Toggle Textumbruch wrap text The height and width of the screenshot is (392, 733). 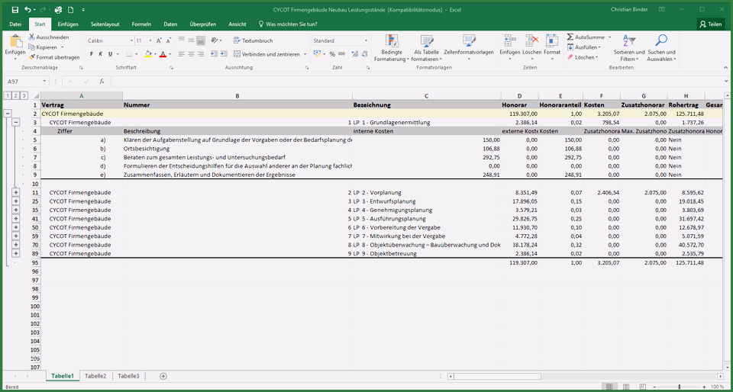coord(253,40)
